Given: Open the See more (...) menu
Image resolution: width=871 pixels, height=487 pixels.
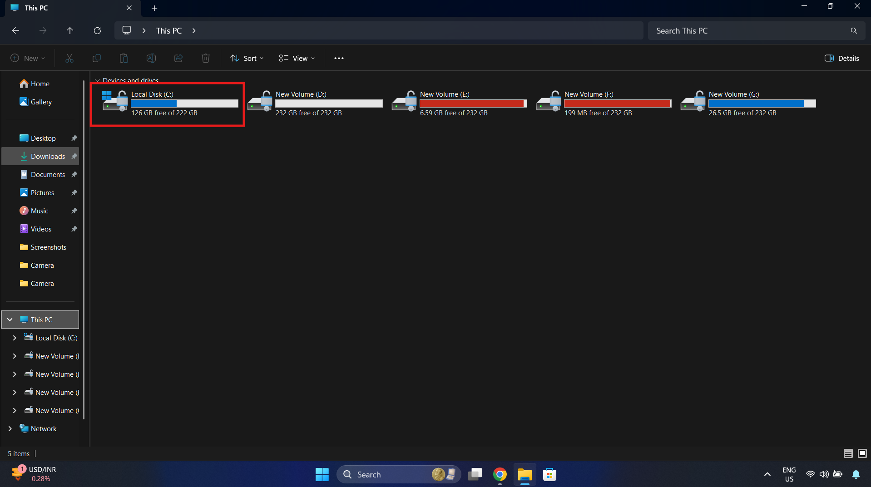Looking at the screenshot, I should coord(339,58).
